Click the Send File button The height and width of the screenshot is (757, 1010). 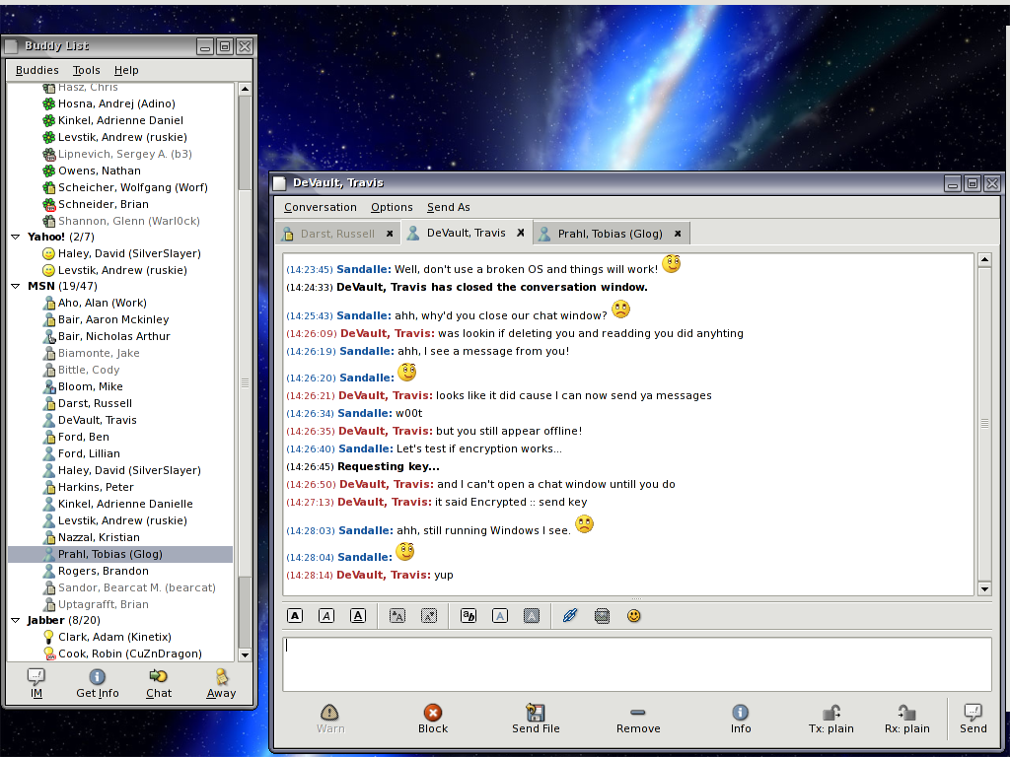(x=536, y=719)
